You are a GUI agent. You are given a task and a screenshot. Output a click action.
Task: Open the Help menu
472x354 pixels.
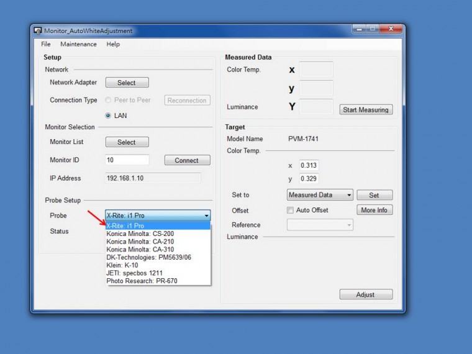113,44
